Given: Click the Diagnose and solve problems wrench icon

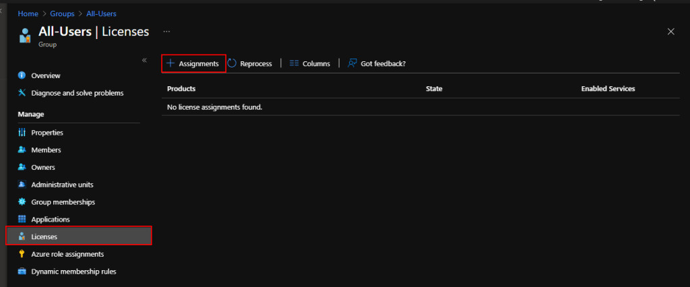Looking at the screenshot, I should click(x=22, y=93).
